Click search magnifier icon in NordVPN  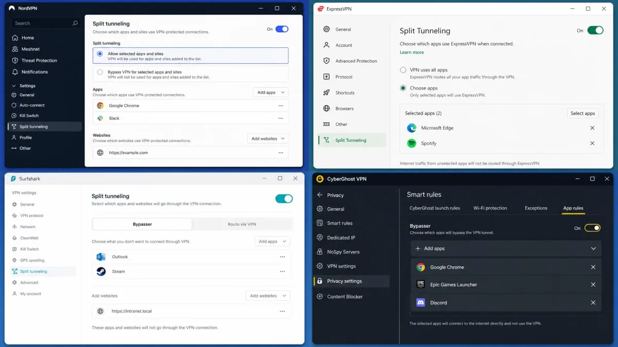point(75,23)
